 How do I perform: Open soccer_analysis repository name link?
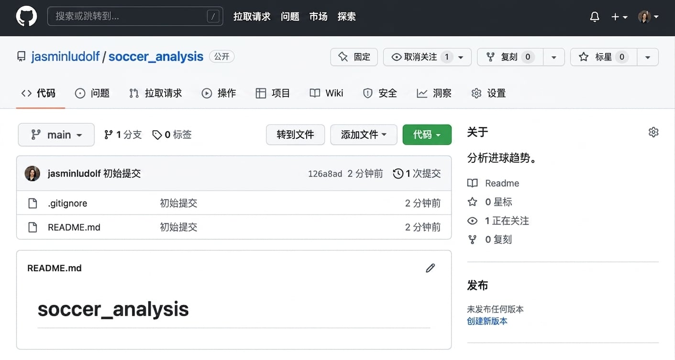click(x=156, y=56)
